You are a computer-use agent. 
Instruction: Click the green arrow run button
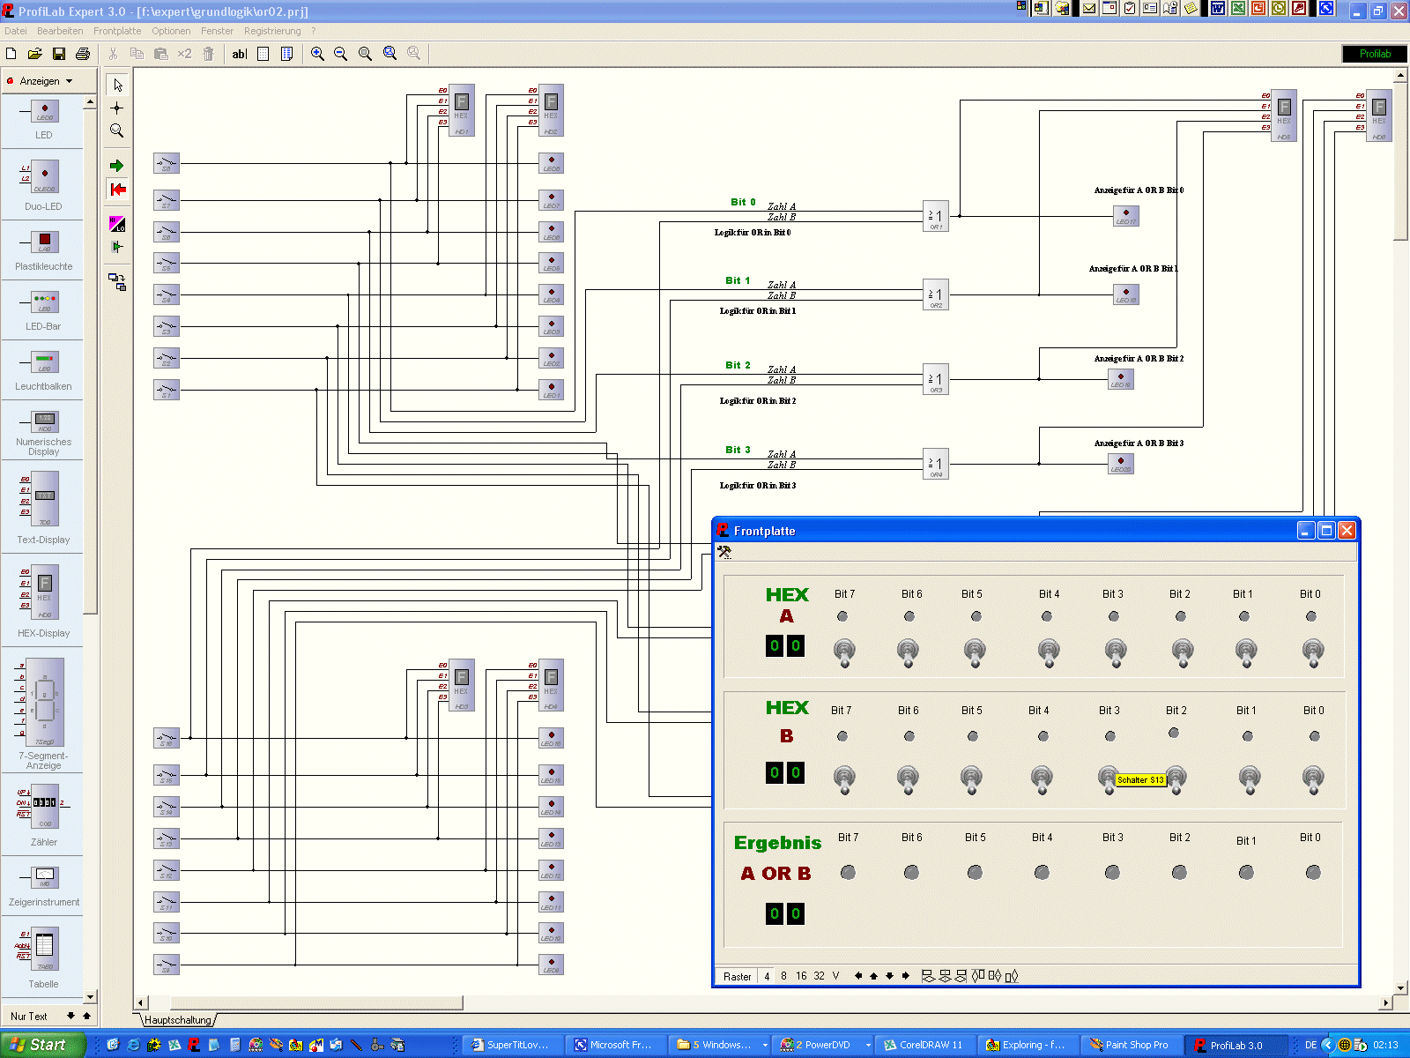[x=117, y=166]
